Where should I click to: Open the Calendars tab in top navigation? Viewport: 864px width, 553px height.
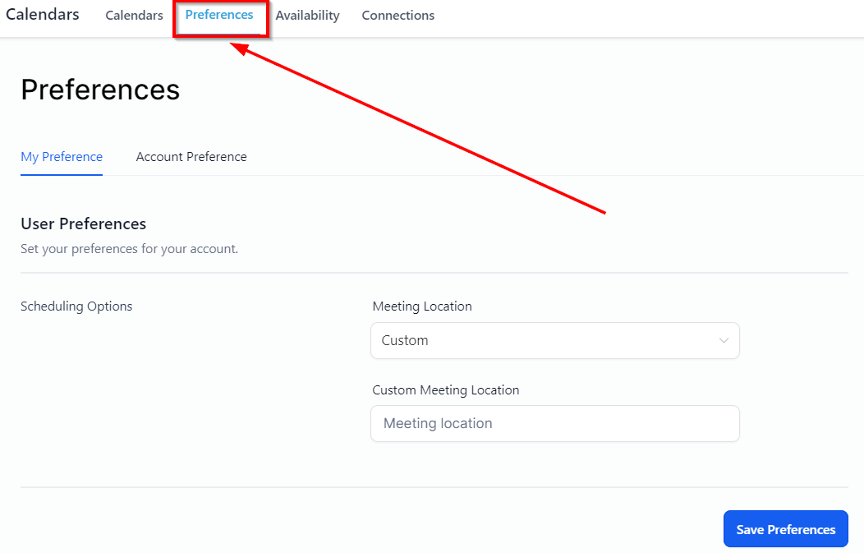click(x=134, y=16)
